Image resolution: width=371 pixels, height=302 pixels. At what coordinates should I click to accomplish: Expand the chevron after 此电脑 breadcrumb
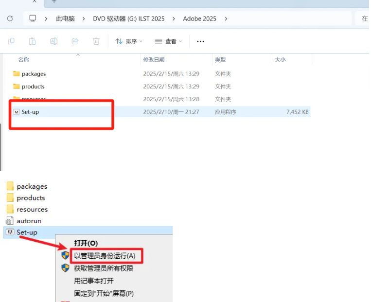[84, 18]
